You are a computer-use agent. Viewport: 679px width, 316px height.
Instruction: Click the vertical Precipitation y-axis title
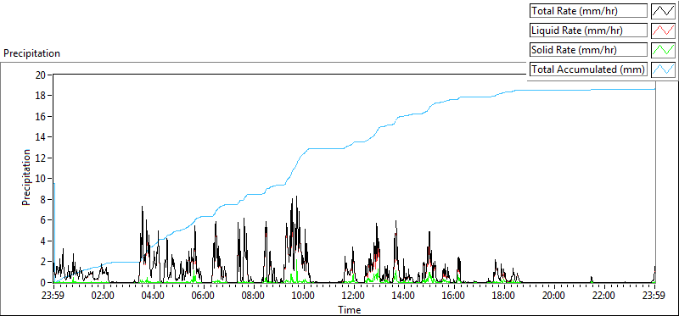tap(26, 177)
